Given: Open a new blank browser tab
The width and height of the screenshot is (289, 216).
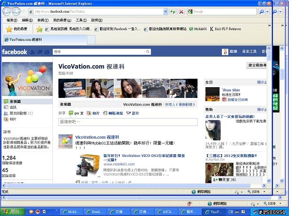Looking at the screenshot, I should [x=91, y=40].
